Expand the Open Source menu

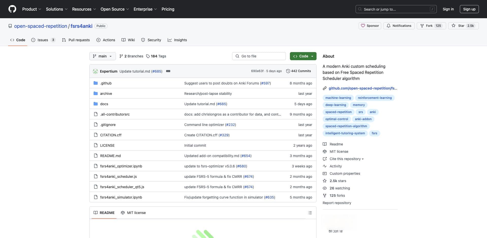pyautogui.click(x=115, y=9)
